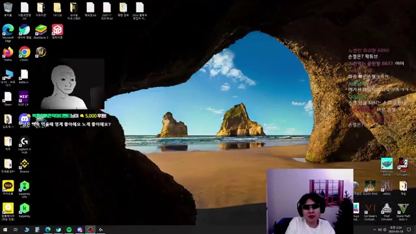Open the highlighted recording app on the taskbar
Viewport: 416px width, 234px height.
[x=90, y=229]
